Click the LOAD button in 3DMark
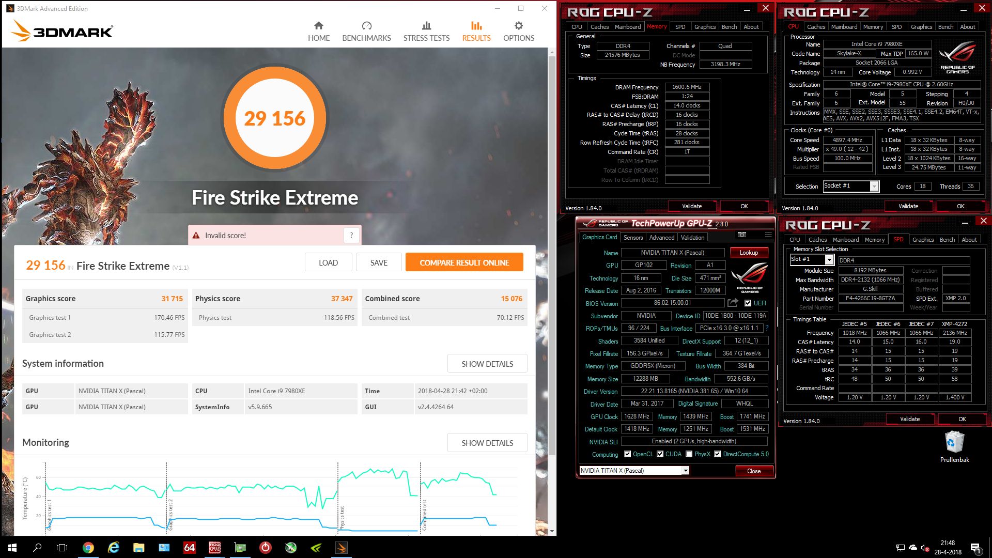This screenshot has height=558, width=992. point(328,262)
